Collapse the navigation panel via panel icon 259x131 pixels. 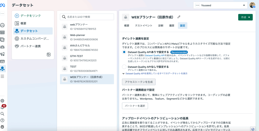49,55
